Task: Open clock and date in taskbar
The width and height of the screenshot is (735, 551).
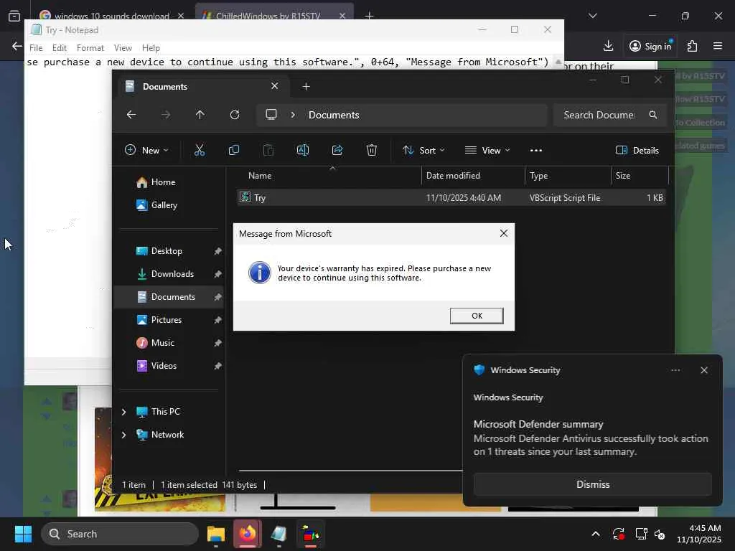Action: pos(699,534)
